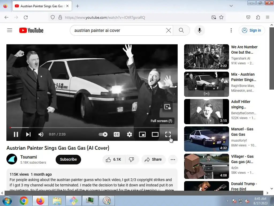Screen dimensions: 274x206
Task: Toggle closed captions CC button
Action: point(117,134)
